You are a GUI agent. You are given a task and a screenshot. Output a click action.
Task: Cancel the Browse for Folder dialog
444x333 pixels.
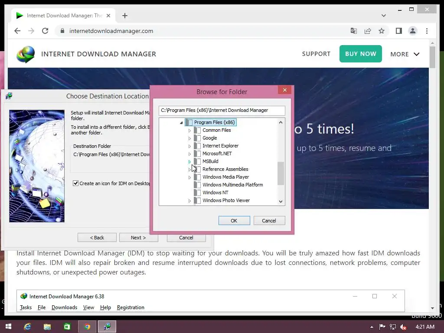[269, 221]
